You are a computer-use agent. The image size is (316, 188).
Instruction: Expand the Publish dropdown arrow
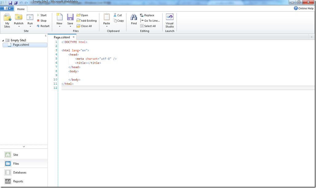point(19,26)
